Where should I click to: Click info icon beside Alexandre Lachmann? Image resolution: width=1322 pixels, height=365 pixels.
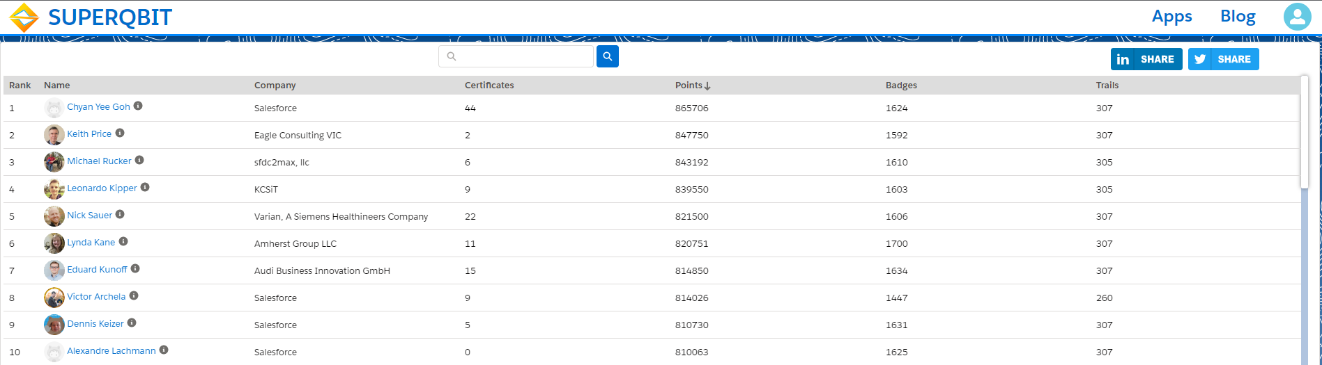tap(164, 350)
